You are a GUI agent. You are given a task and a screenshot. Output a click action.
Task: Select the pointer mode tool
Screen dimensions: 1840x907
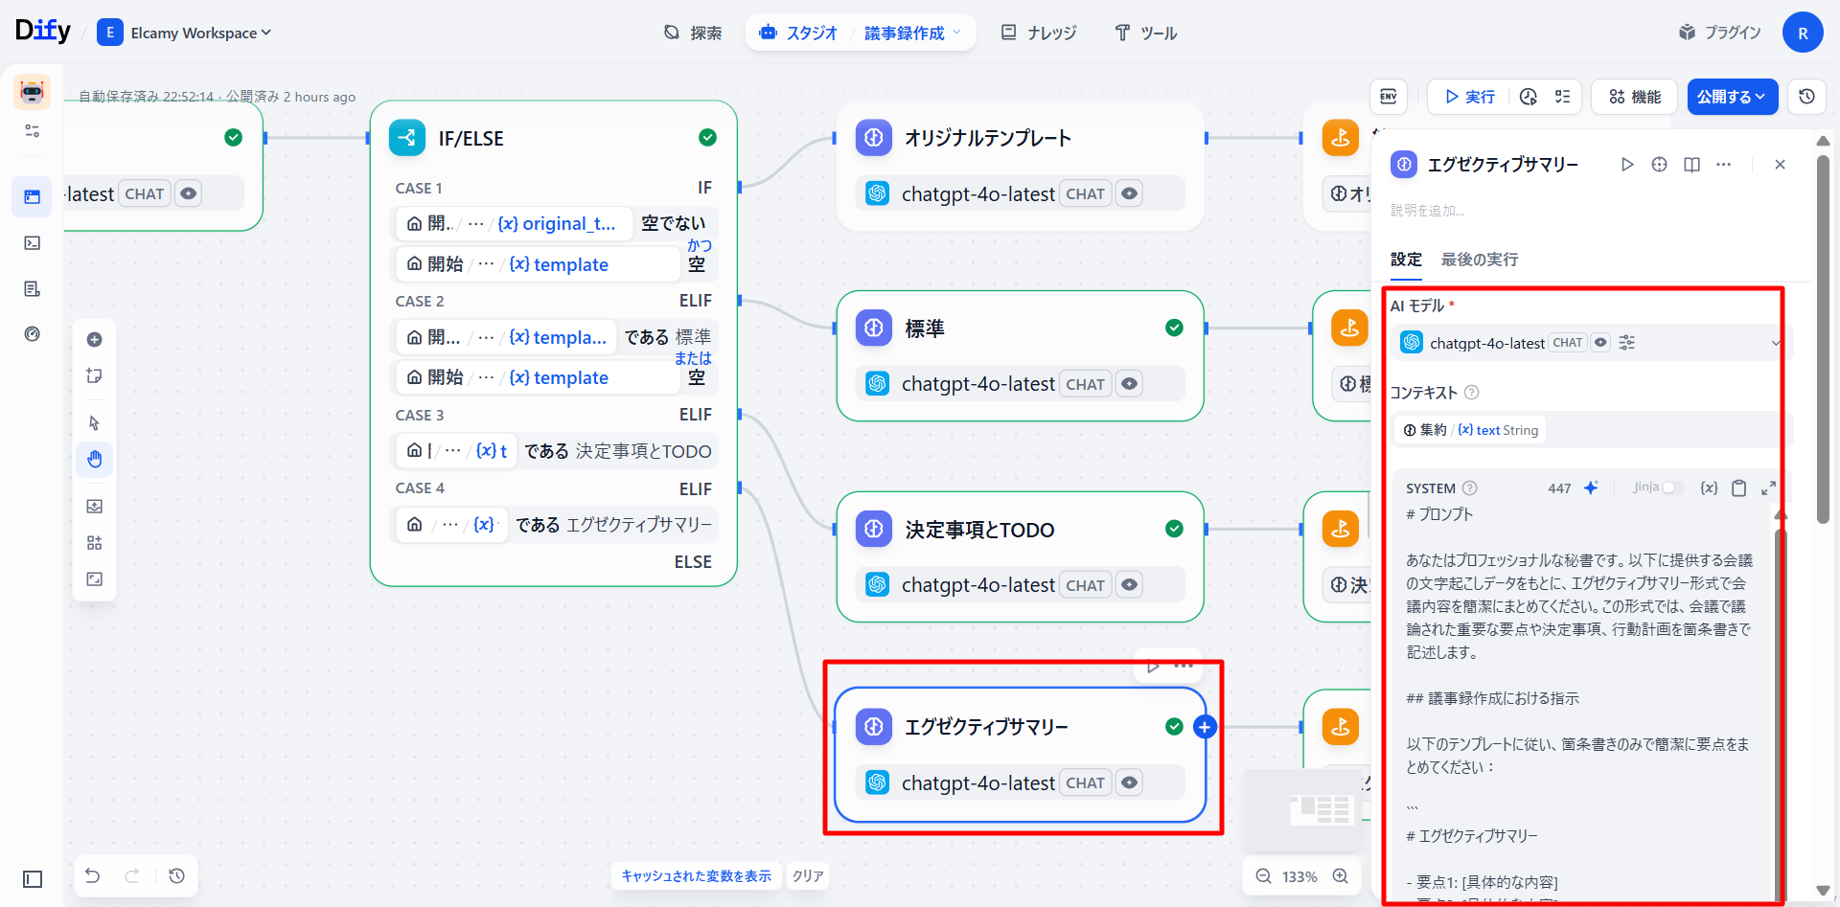pyautogui.click(x=94, y=423)
